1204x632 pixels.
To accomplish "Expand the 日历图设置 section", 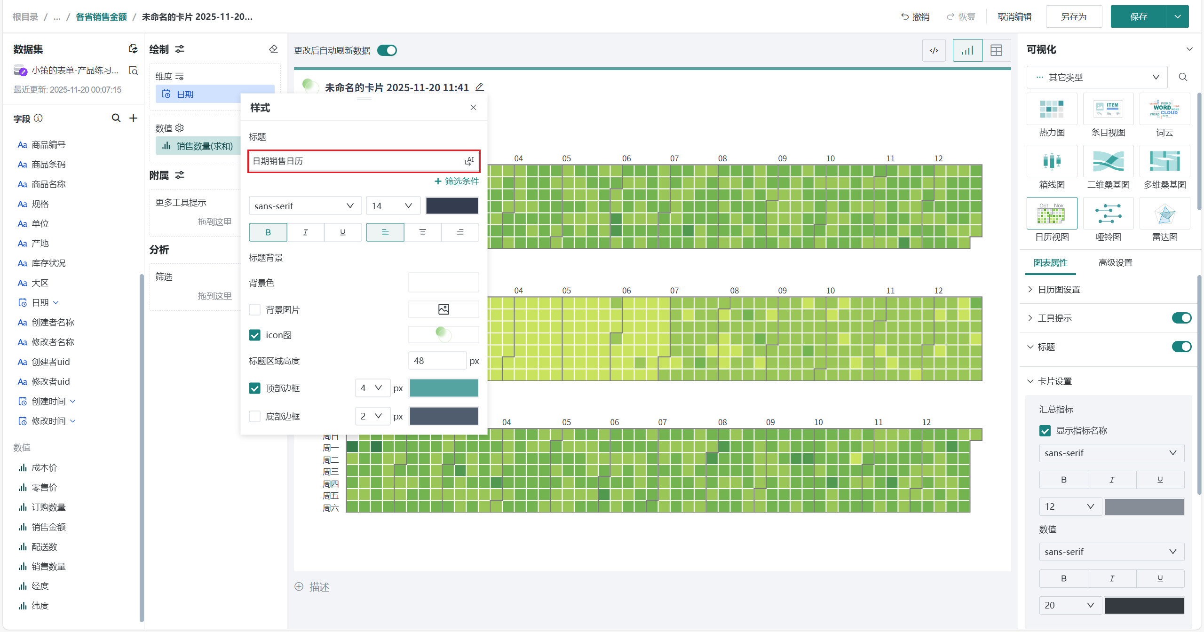I will [x=1059, y=290].
